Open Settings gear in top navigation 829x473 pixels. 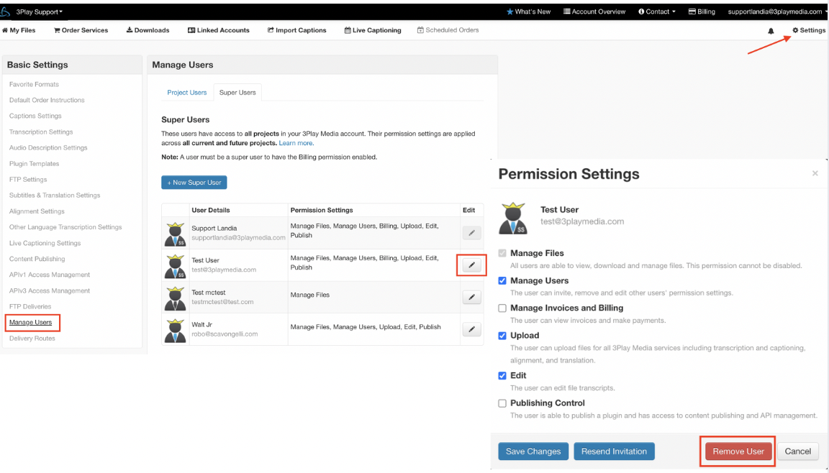click(x=808, y=30)
